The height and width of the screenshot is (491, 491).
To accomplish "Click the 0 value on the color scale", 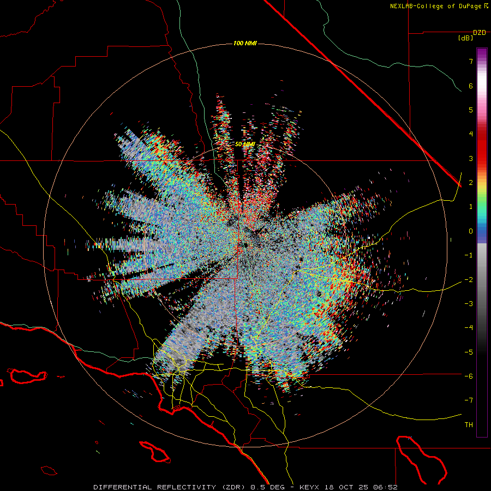I will tap(471, 231).
